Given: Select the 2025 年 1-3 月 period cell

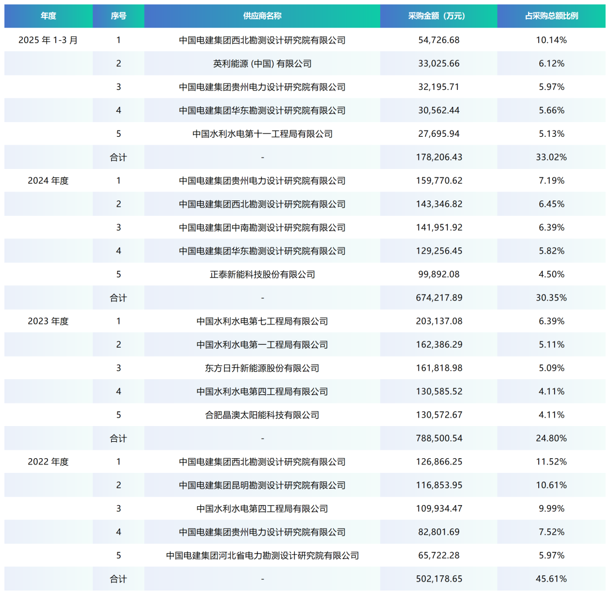Looking at the screenshot, I should click(48, 40).
